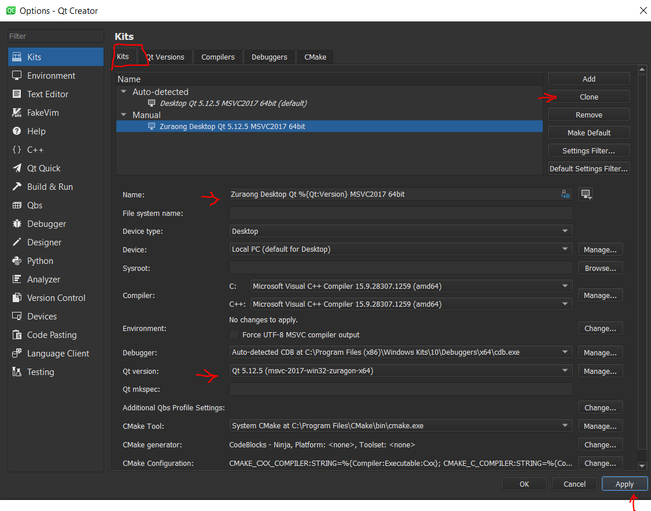Select the Version Control icon
Image resolution: width=651 pixels, height=511 pixels.
tap(17, 297)
